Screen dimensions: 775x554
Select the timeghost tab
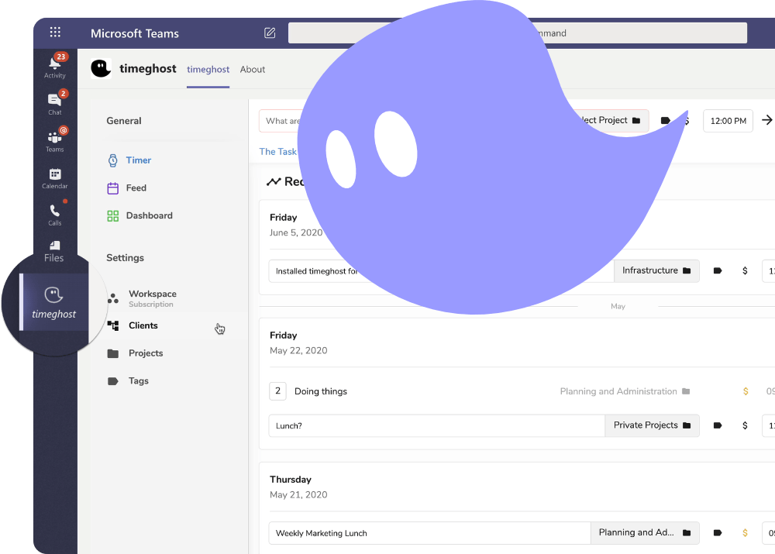coord(208,70)
